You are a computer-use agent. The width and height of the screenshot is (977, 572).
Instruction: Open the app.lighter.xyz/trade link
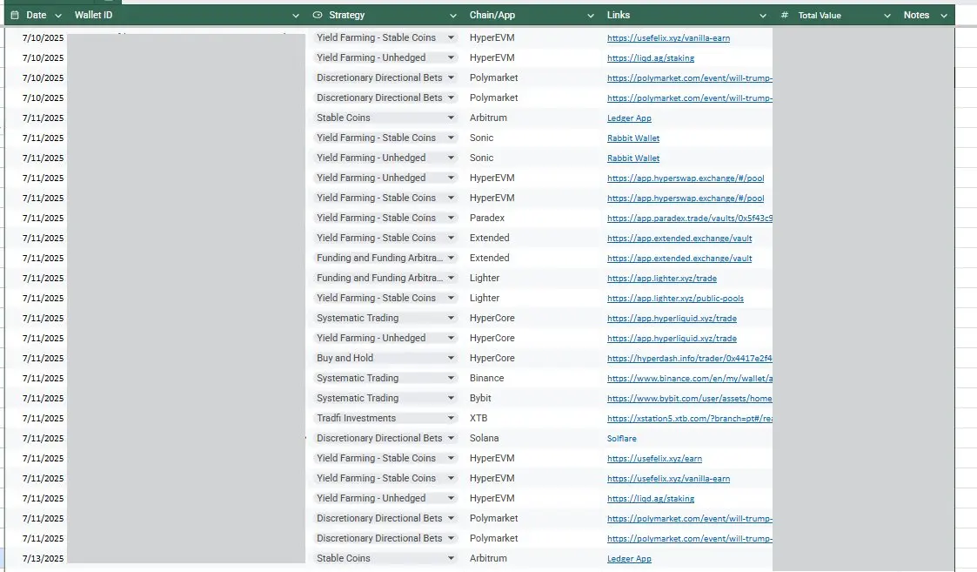[662, 279]
